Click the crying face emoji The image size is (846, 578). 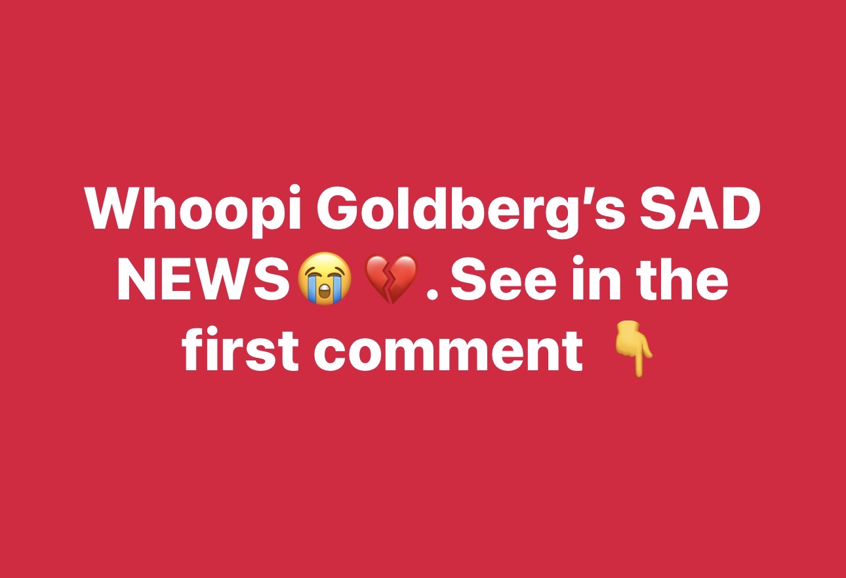coord(325,279)
